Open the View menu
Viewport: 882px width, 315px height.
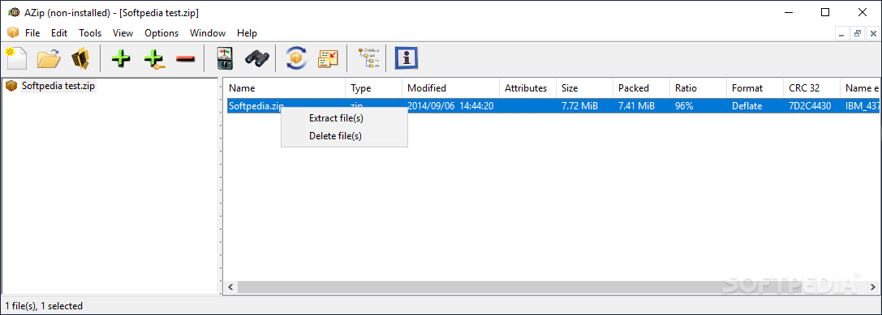(x=123, y=33)
